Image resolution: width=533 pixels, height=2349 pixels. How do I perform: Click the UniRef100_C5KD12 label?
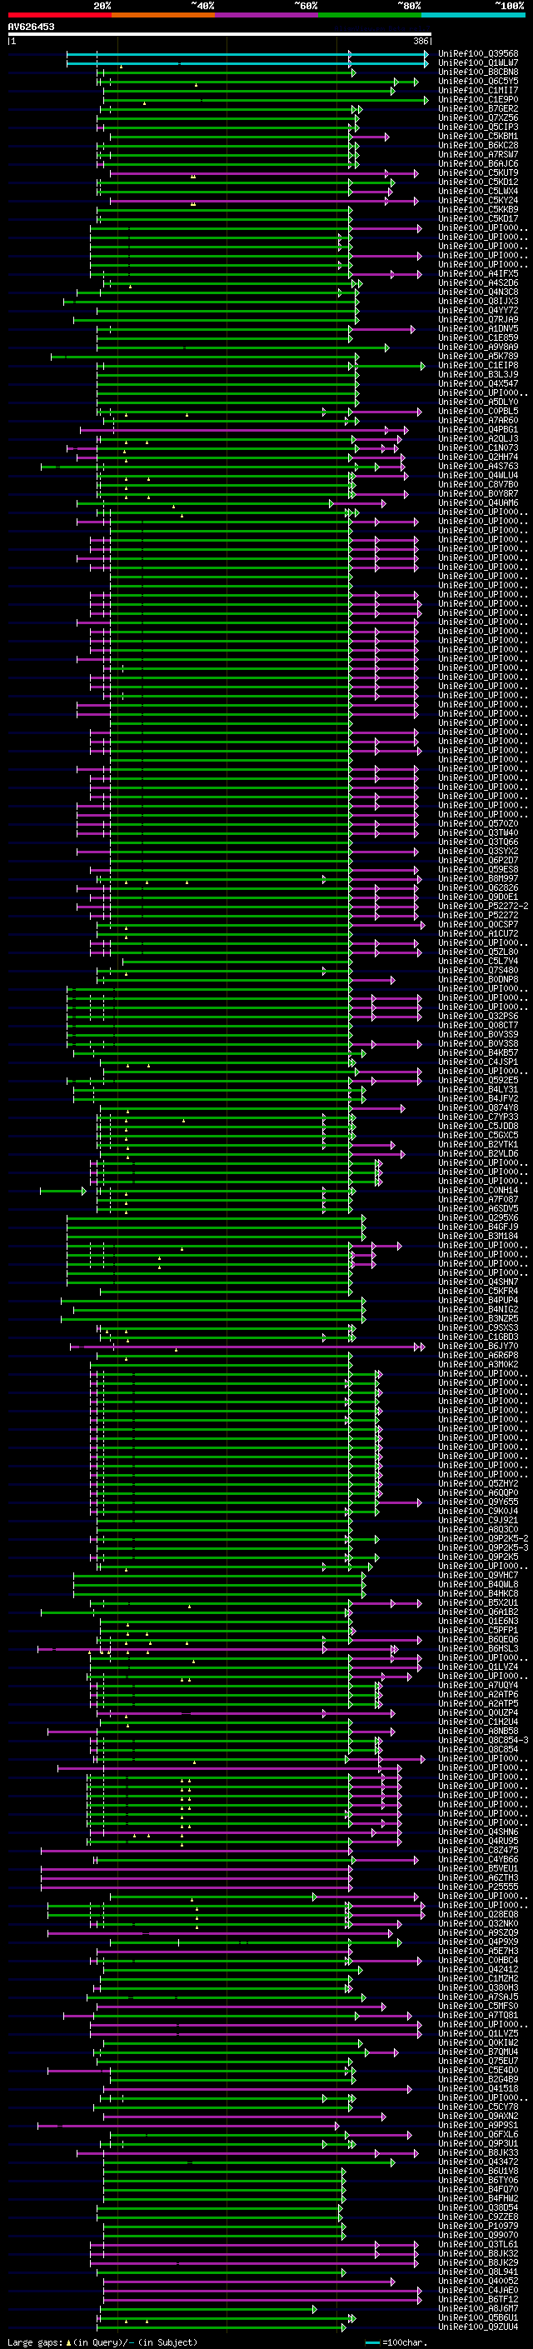[x=478, y=182]
